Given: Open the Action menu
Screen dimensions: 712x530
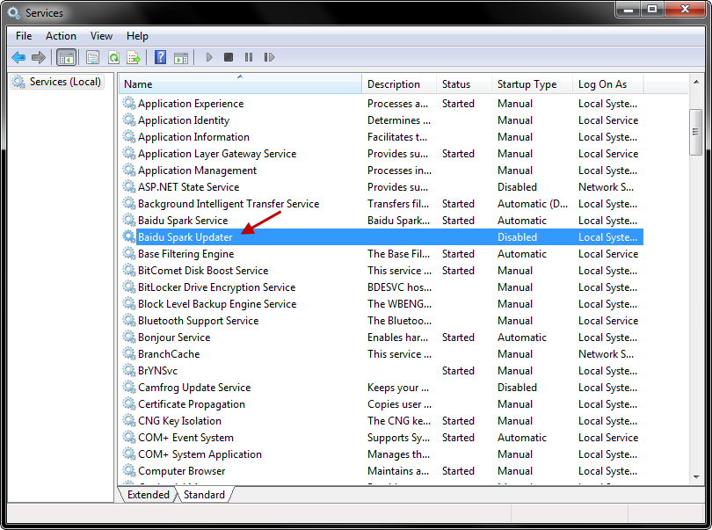Looking at the screenshot, I should point(61,36).
